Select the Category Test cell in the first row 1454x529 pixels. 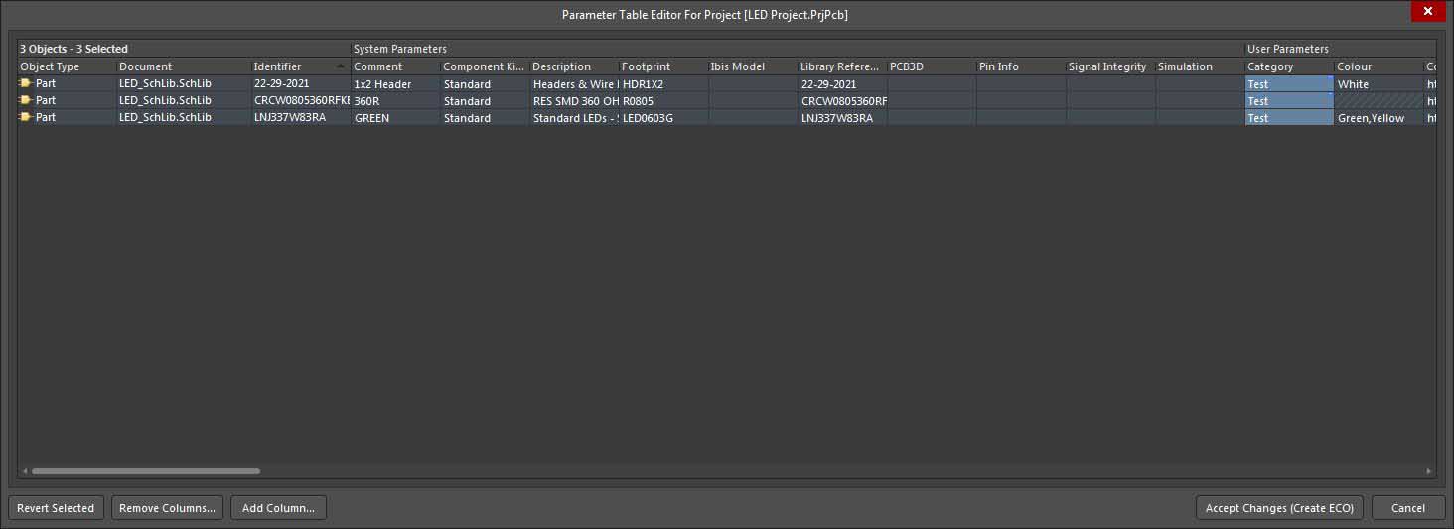pos(1288,84)
